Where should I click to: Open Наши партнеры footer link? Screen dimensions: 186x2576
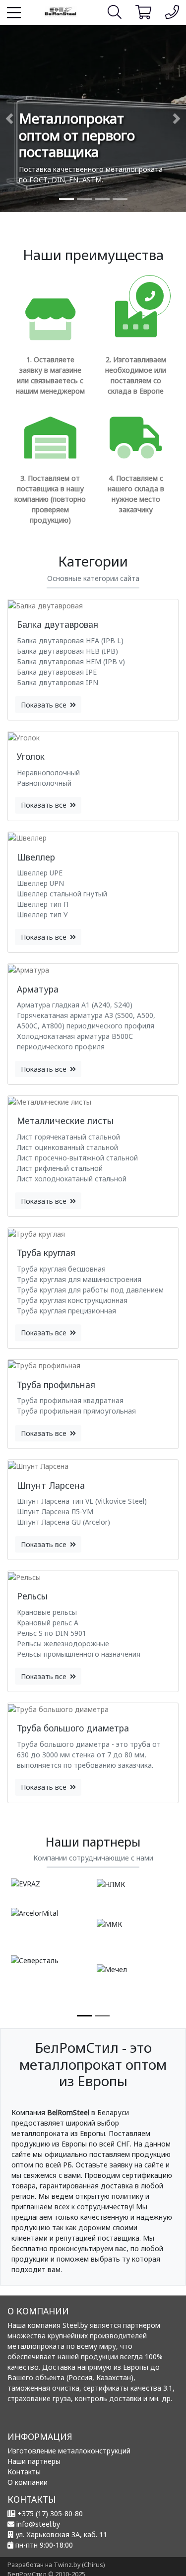34,2461
